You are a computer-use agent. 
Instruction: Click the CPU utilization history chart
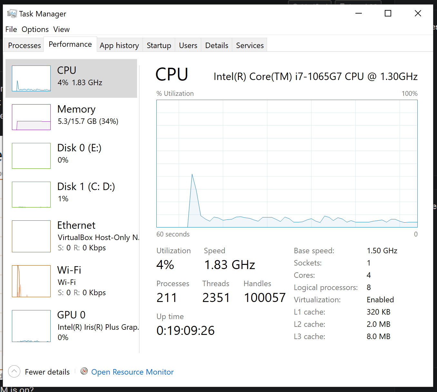287,164
